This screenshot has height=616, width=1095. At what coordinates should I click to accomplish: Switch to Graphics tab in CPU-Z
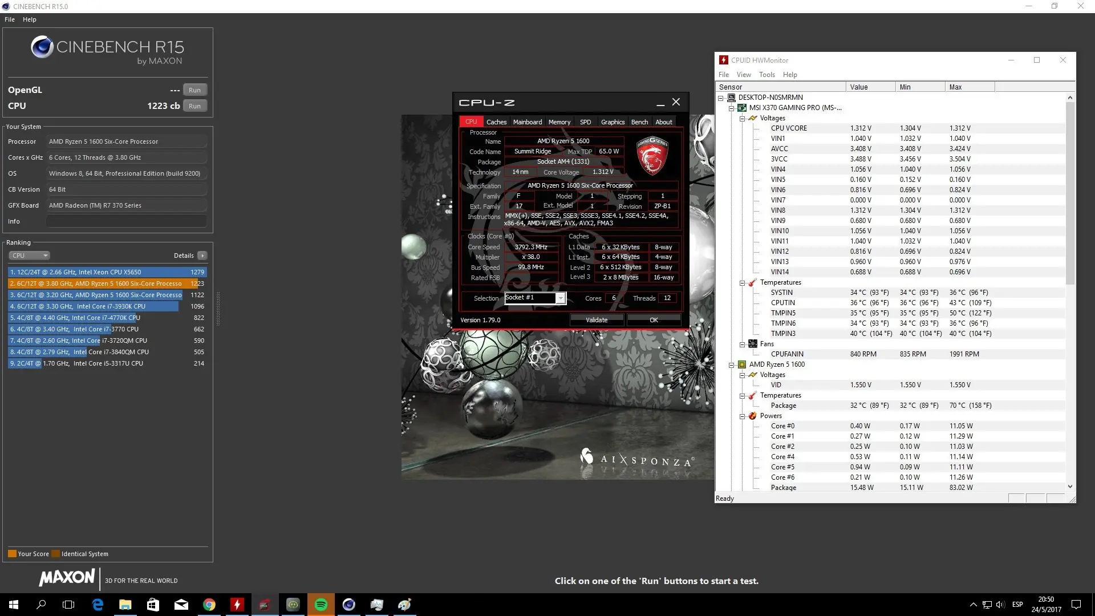click(x=613, y=122)
